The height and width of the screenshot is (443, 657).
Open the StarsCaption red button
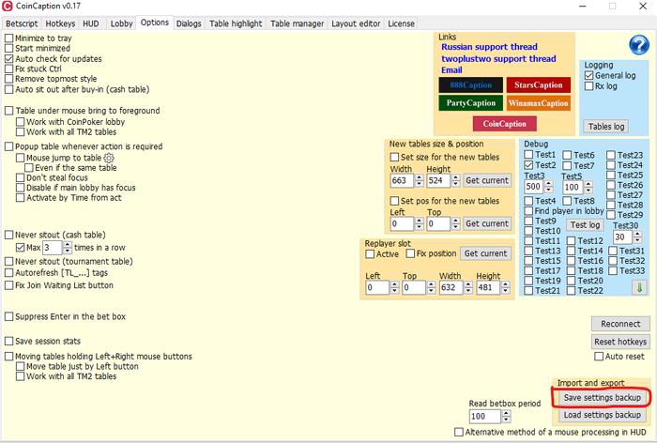click(x=538, y=85)
